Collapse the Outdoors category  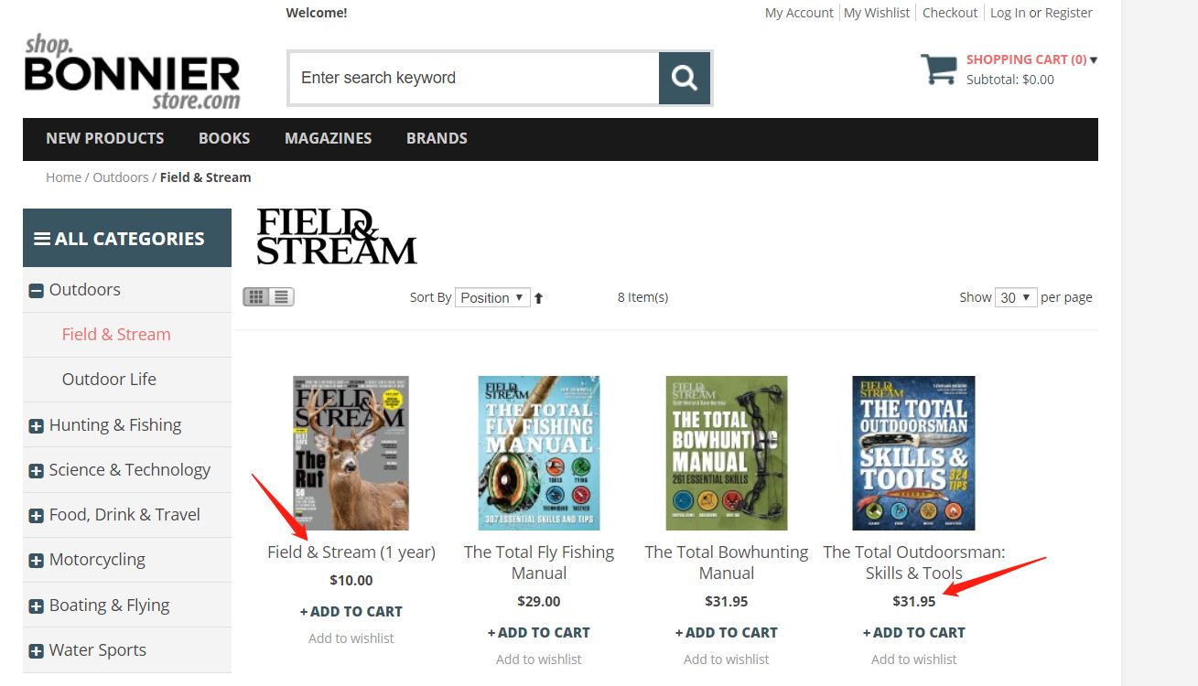click(37, 291)
